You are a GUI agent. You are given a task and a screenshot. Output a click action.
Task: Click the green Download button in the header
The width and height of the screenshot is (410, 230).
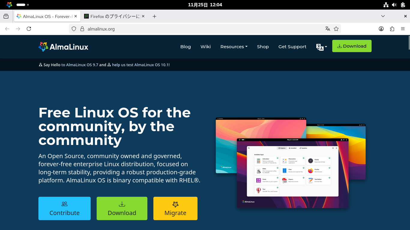352,46
